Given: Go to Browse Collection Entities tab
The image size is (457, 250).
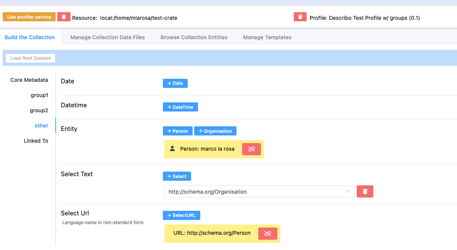Looking at the screenshot, I should (194, 37).
